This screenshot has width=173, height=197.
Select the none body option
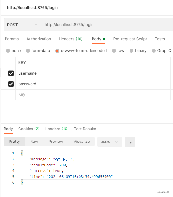pos(8,51)
